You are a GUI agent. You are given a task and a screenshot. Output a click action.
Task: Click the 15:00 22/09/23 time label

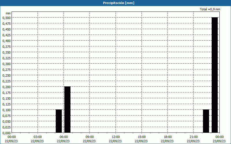coord(141,139)
